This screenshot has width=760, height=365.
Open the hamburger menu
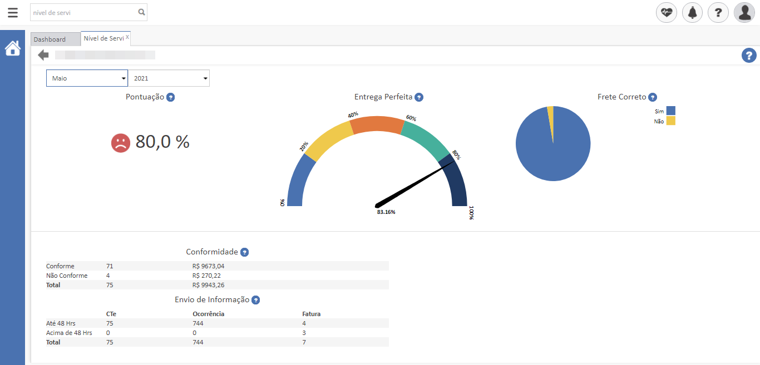pos(13,12)
